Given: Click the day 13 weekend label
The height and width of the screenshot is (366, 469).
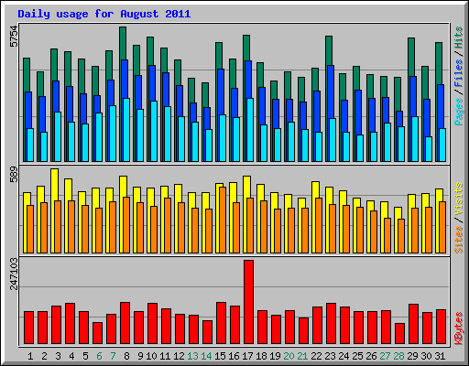Looking at the screenshot, I should point(192,356).
